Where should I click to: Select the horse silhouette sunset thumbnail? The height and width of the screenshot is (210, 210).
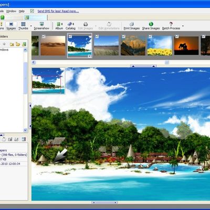pyautogui.click(x=186, y=46)
